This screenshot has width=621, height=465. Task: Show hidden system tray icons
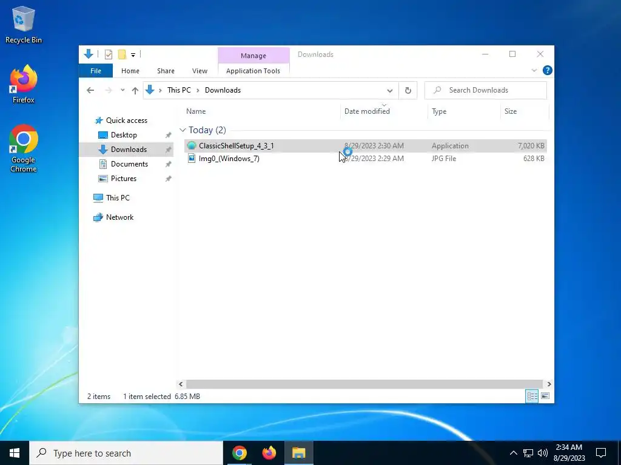pyautogui.click(x=513, y=453)
